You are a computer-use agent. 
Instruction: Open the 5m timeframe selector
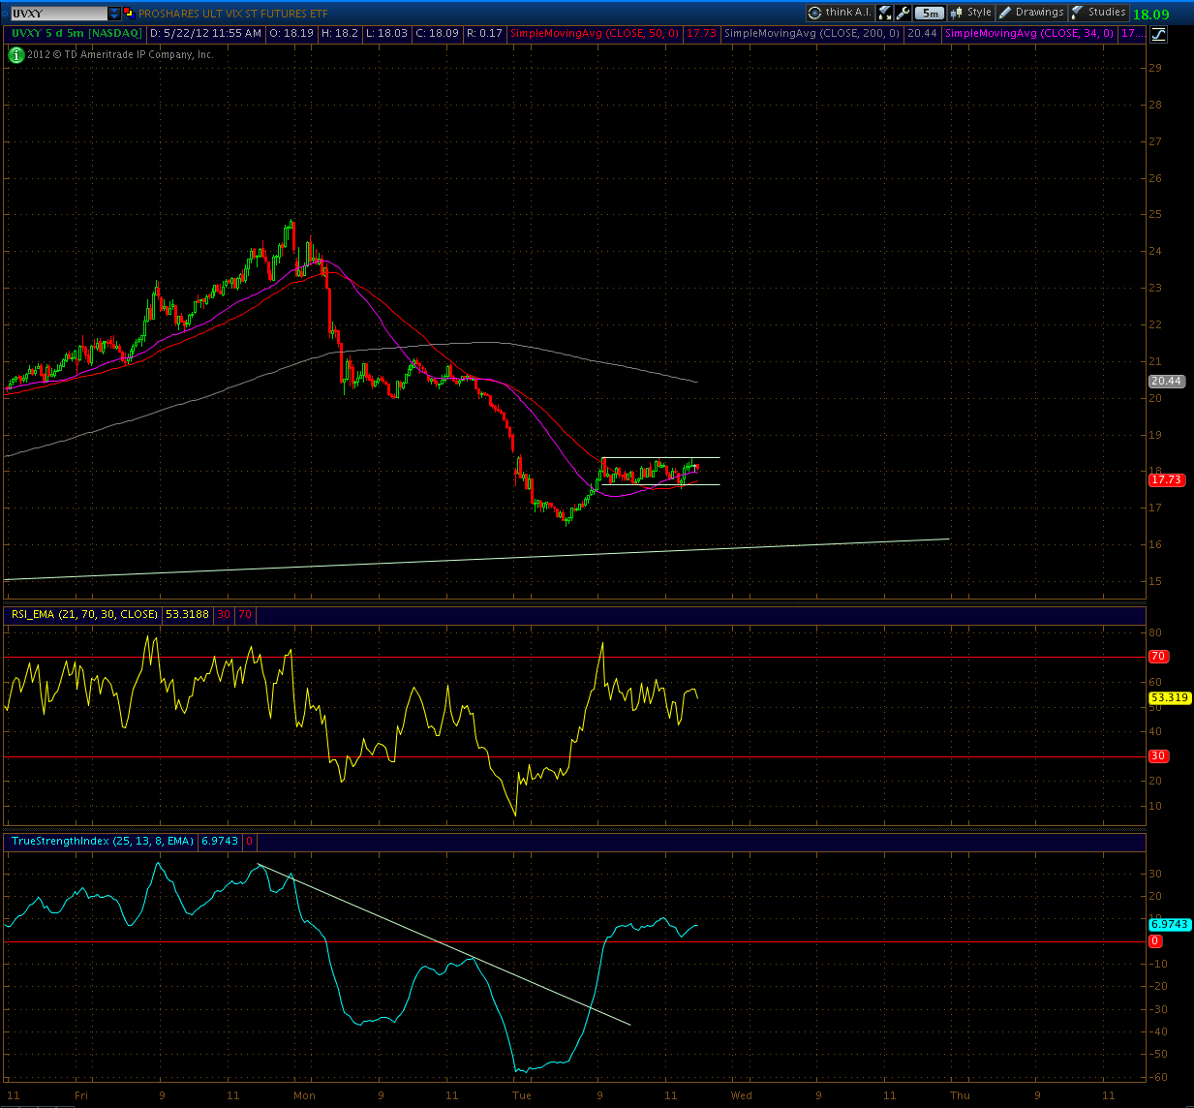pyautogui.click(x=930, y=13)
